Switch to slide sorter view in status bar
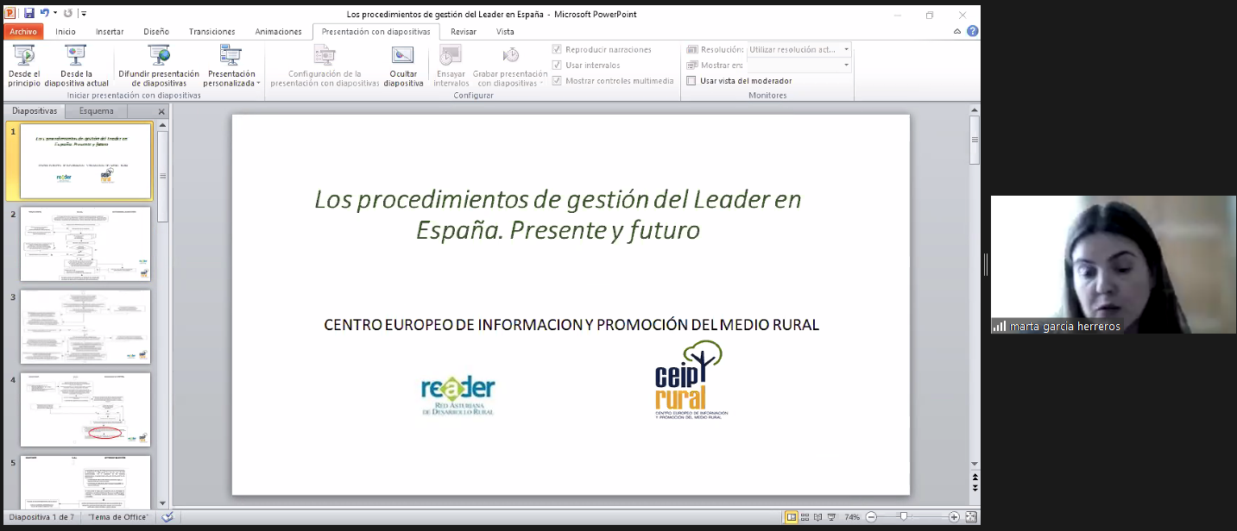Viewport: 1237px width, 531px height. click(805, 517)
